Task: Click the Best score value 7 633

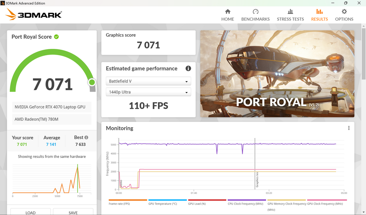Action: (x=80, y=144)
